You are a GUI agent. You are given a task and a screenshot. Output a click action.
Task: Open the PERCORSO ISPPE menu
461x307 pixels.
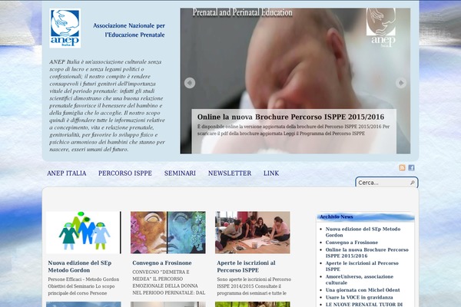click(125, 173)
